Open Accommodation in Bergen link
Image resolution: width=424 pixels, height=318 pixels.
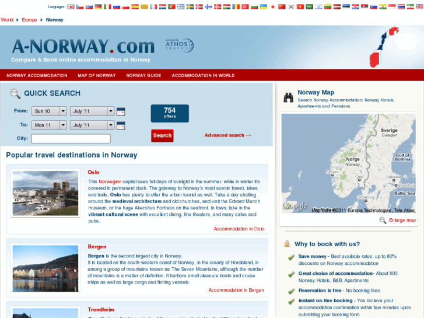(236, 290)
